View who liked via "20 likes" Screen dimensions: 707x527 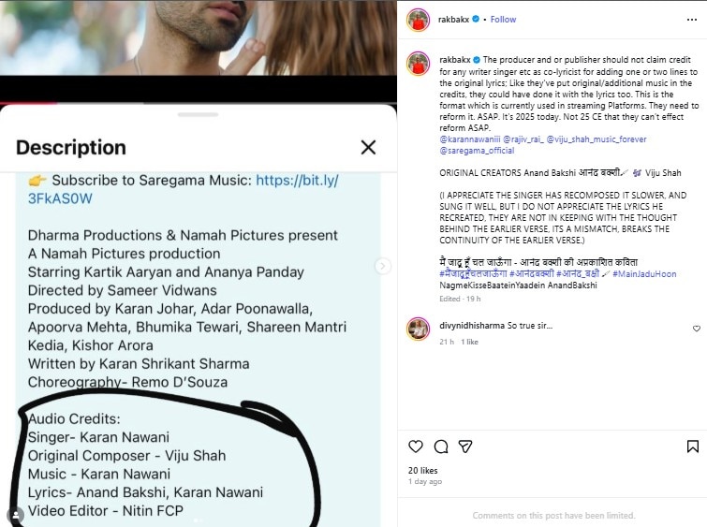point(422,470)
